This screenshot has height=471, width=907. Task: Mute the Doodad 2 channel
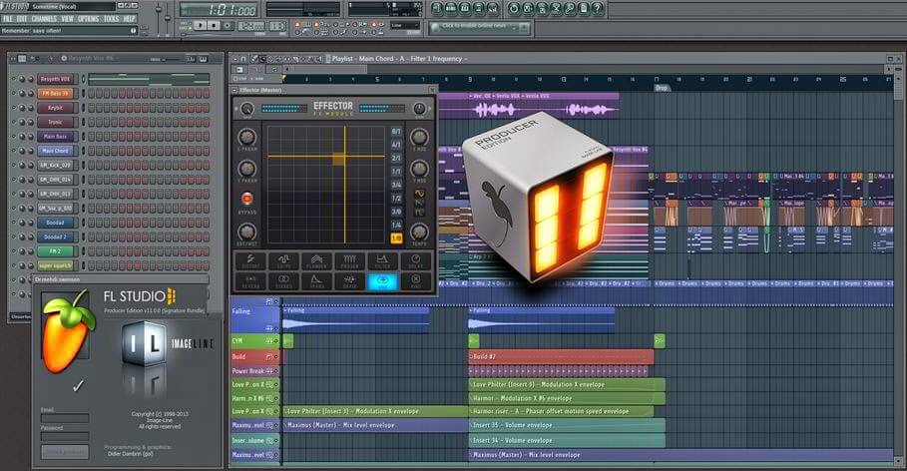(15, 236)
